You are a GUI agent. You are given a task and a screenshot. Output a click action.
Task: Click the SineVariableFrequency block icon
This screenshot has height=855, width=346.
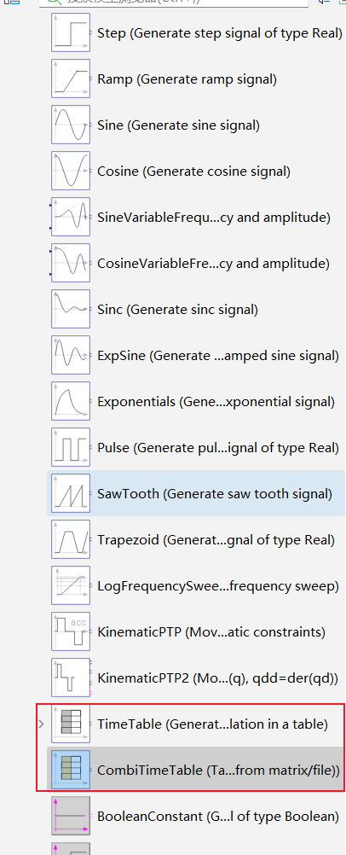[71, 217]
